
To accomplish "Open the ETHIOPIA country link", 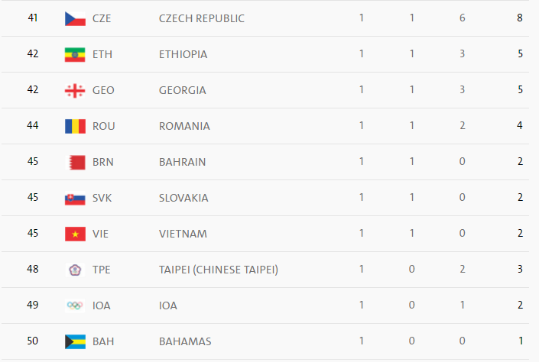I will coord(183,54).
